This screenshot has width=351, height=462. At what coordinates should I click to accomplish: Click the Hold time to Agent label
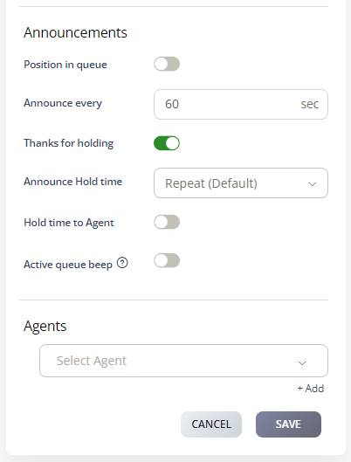[69, 223]
